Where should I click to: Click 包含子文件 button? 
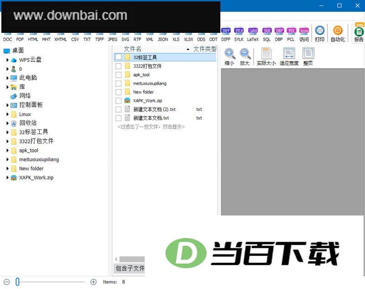point(129,268)
